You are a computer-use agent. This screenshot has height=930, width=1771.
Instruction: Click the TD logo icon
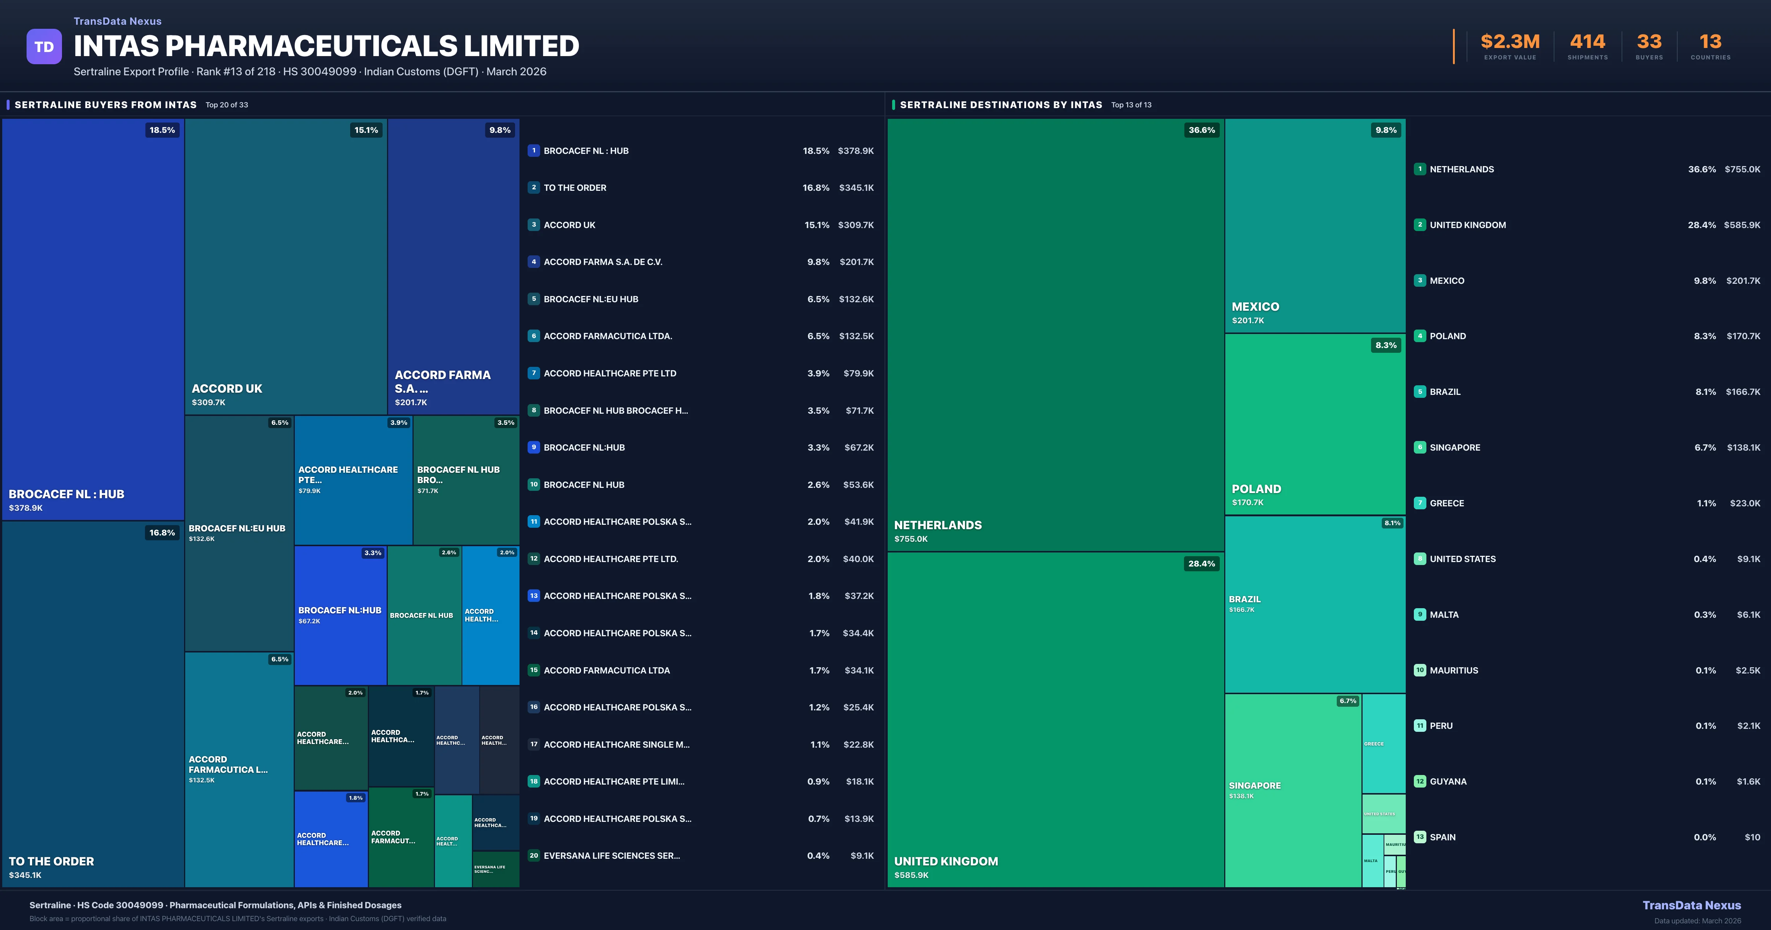tap(44, 46)
